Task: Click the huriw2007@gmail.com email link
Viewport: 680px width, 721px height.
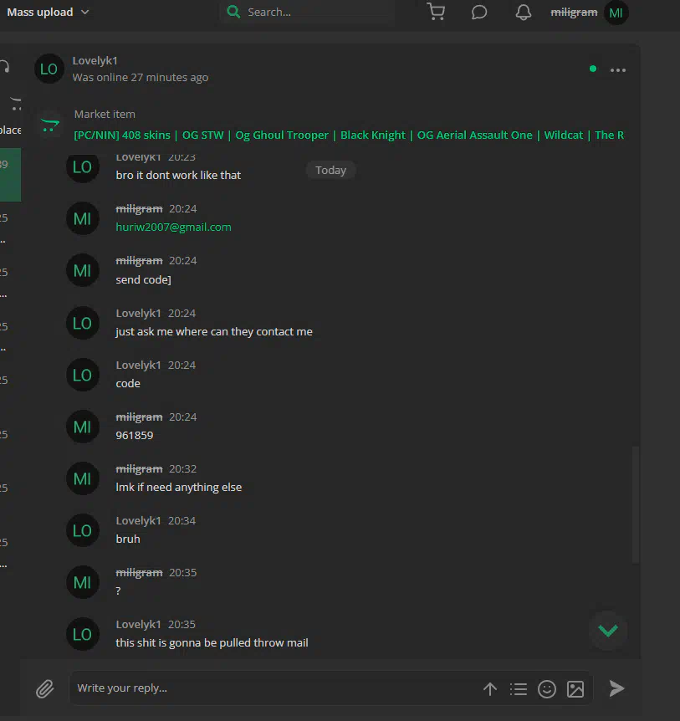Action: (x=173, y=228)
